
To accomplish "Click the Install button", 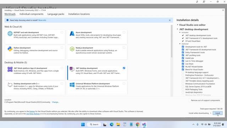I will click(217, 113).
